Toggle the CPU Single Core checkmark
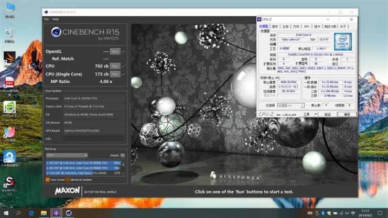This screenshot has width=388, height=218. click(123, 74)
